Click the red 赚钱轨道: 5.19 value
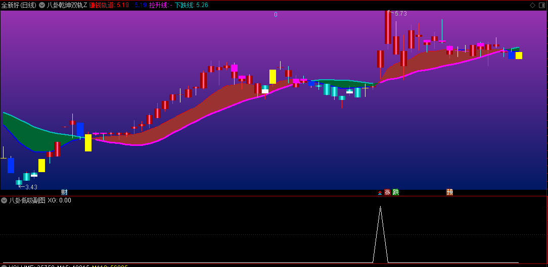Screen dimensions: 548x267 (109, 5)
